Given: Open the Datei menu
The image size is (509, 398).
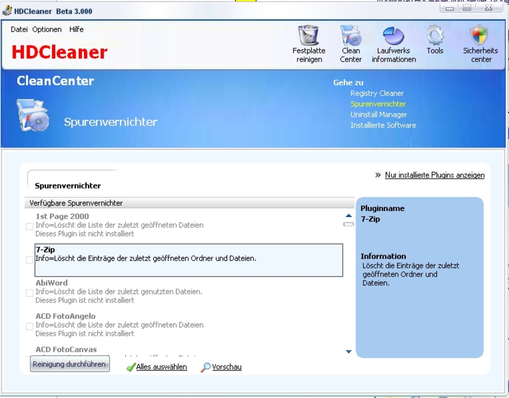Looking at the screenshot, I should click(x=19, y=29).
